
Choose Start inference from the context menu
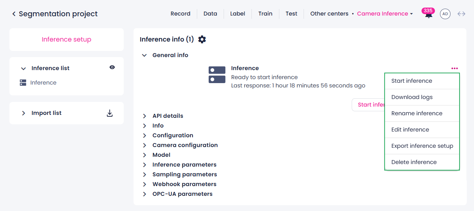click(422, 81)
